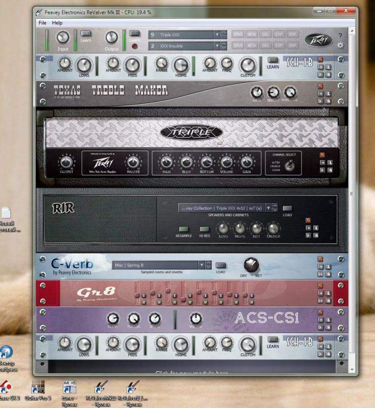Click the LOAD button on C-Verb module
This screenshot has height=408, width=375.
tap(221, 265)
